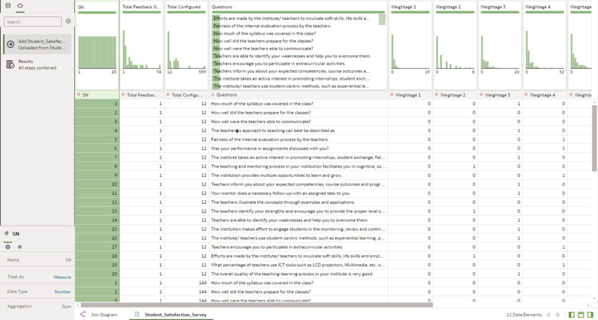The image size is (598, 320).
Task: Open the Aggregation Sum dropdown
Action: pos(66,306)
